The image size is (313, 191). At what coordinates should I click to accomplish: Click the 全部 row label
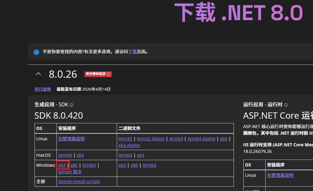click(41, 182)
